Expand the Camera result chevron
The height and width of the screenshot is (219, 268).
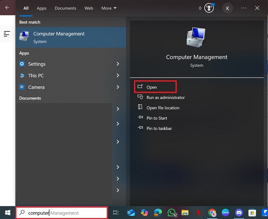[x=118, y=87]
